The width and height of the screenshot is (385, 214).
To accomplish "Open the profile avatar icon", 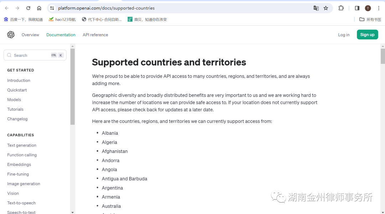I will (368, 8).
